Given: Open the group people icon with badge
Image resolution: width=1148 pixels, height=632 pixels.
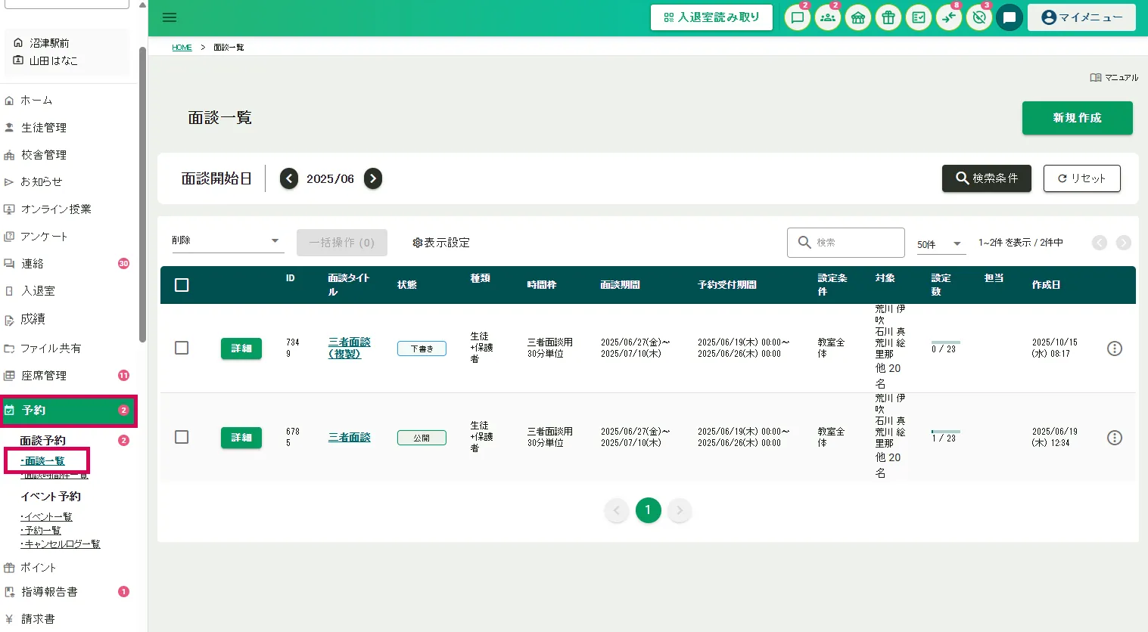Looking at the screenshot, I should [828, 17].
